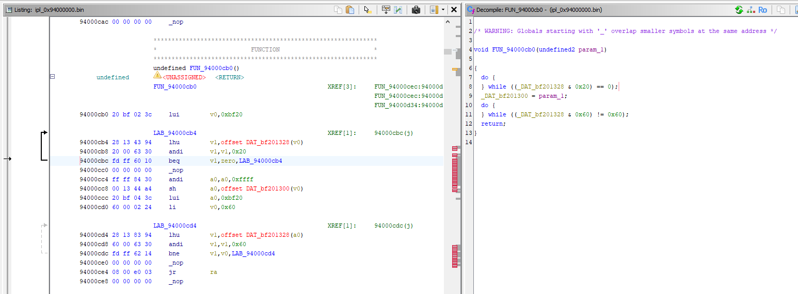This screenshot has height=294, width=798.
Task: Select the <RETURN> field text
Action: point(230,77)
